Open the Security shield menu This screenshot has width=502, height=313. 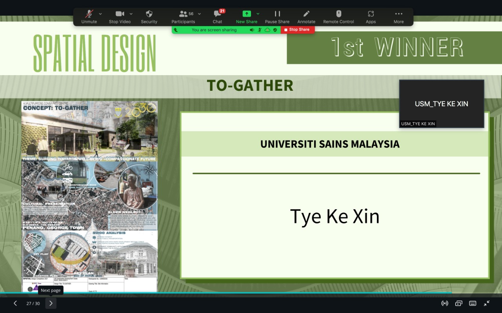pos(149,17)
